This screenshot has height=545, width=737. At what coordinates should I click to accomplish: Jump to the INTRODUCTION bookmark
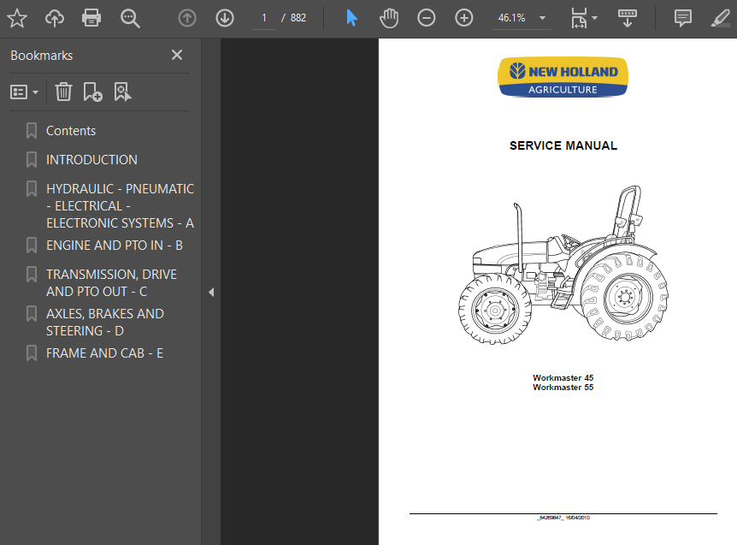click(91, 159)
